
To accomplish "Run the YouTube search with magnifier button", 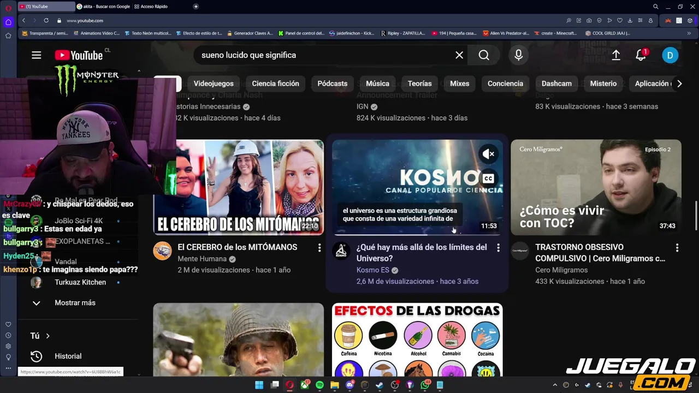I will click(484, 55).
